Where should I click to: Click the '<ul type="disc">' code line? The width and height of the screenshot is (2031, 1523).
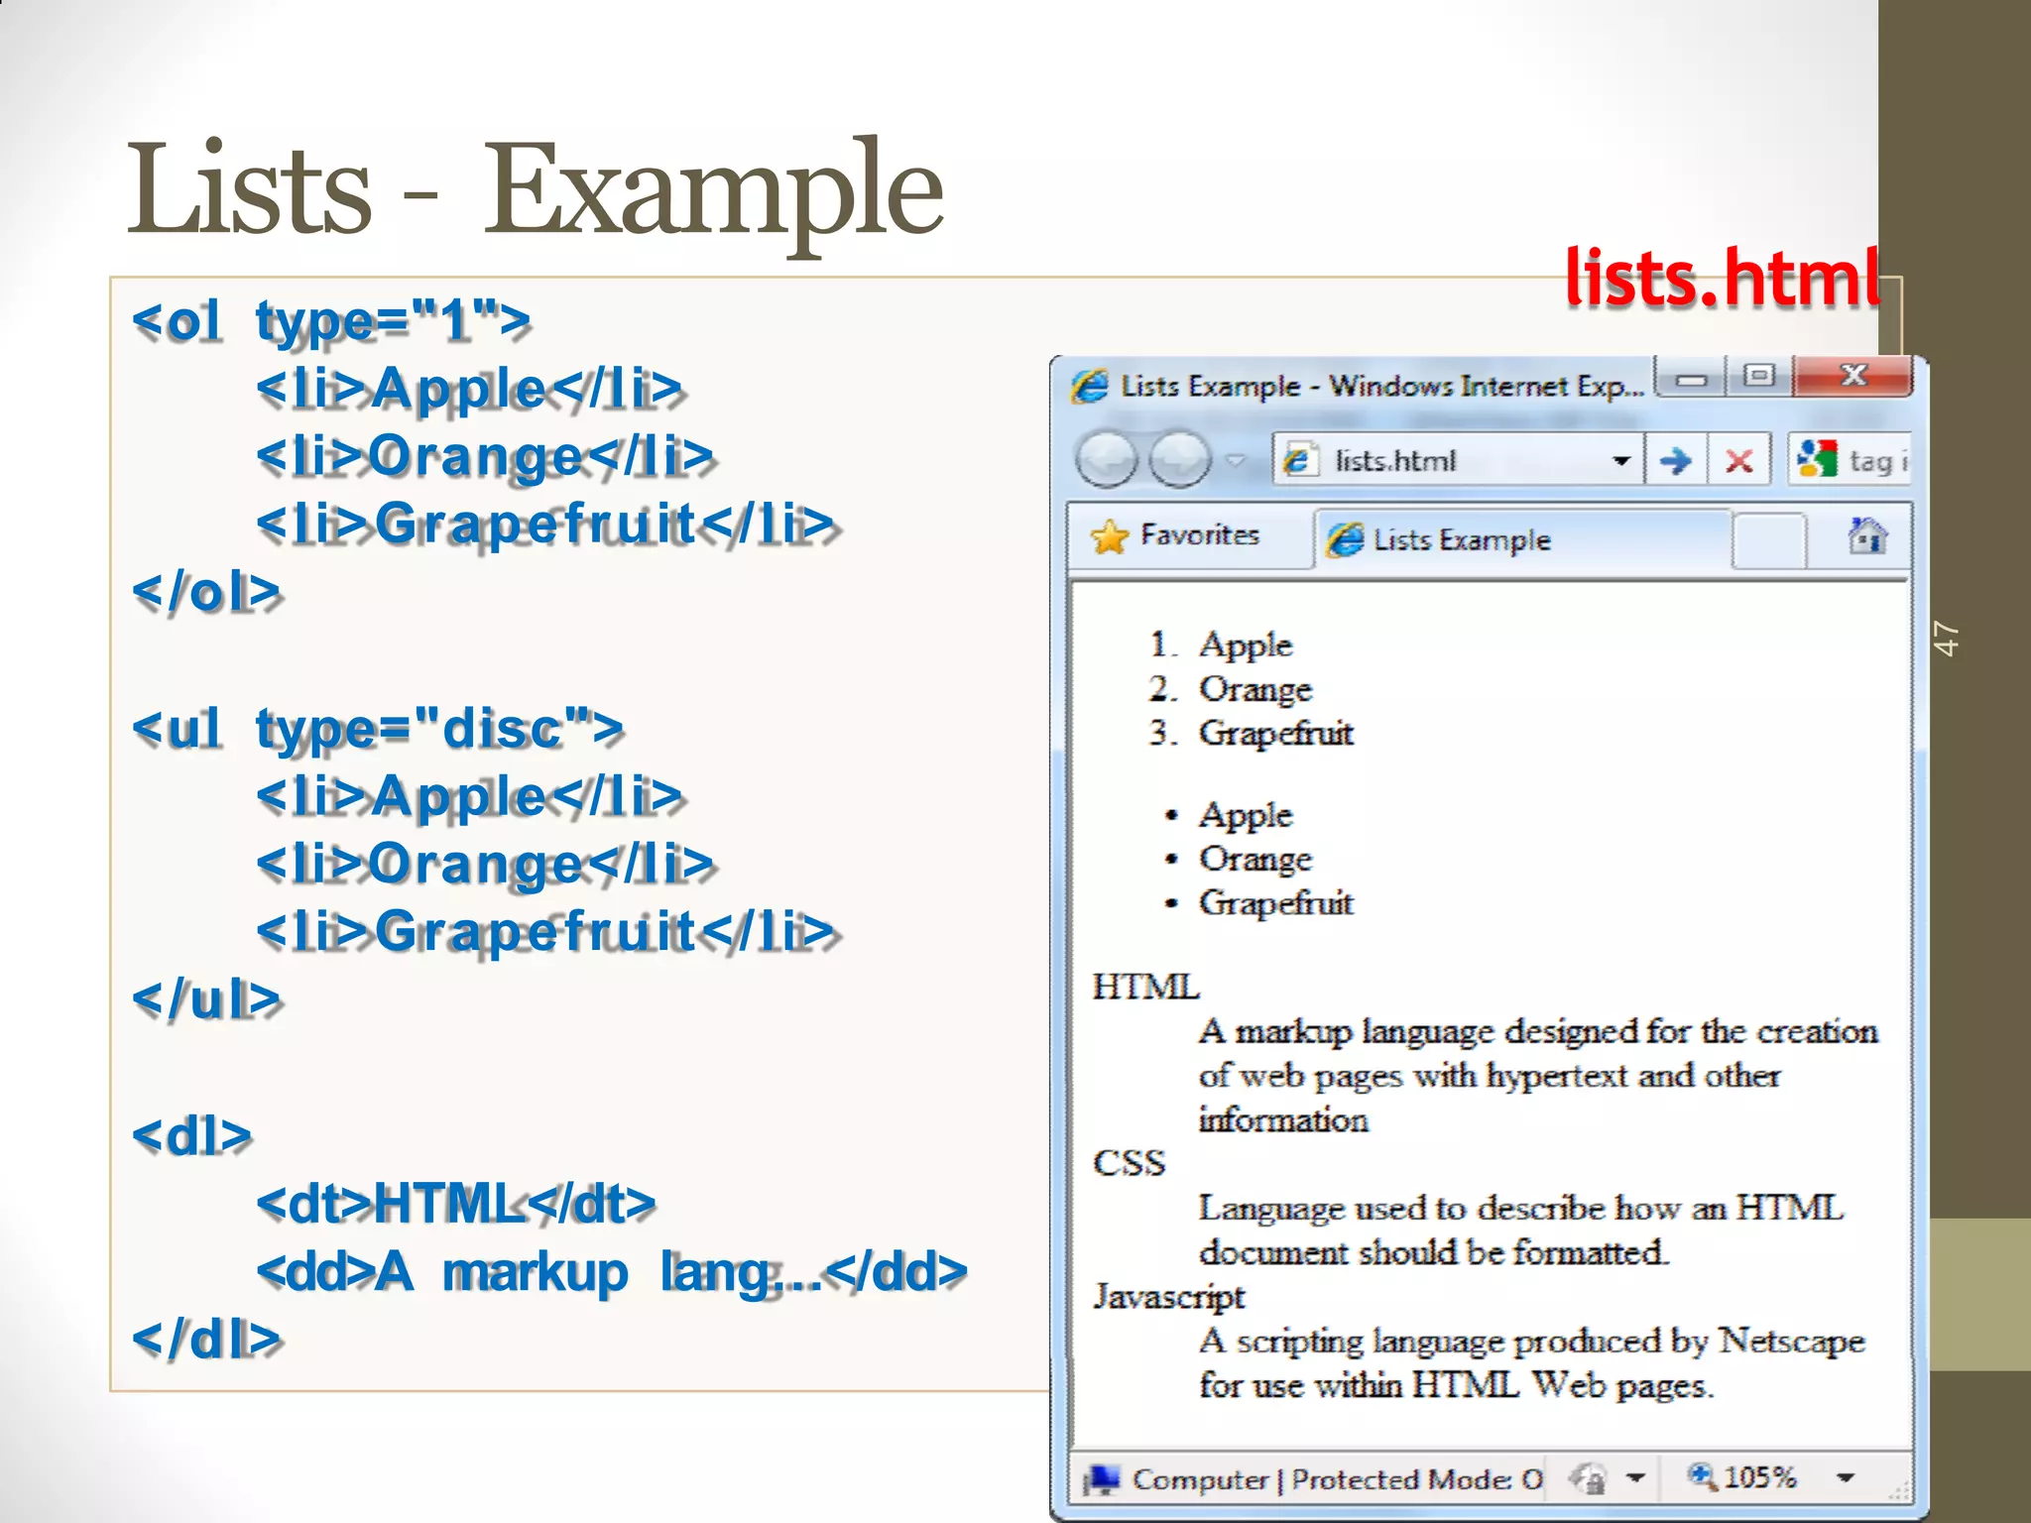point(378,729)
